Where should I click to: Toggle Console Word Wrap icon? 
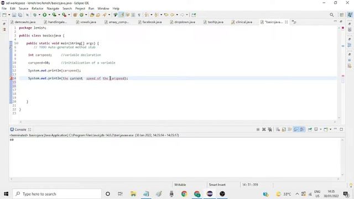(x=290, y=129)
